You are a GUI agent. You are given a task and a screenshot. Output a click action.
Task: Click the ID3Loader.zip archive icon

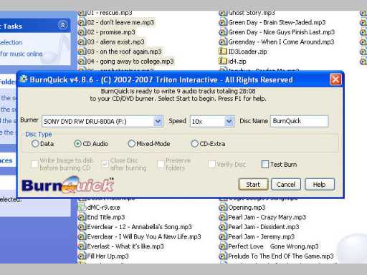(223, 52)
